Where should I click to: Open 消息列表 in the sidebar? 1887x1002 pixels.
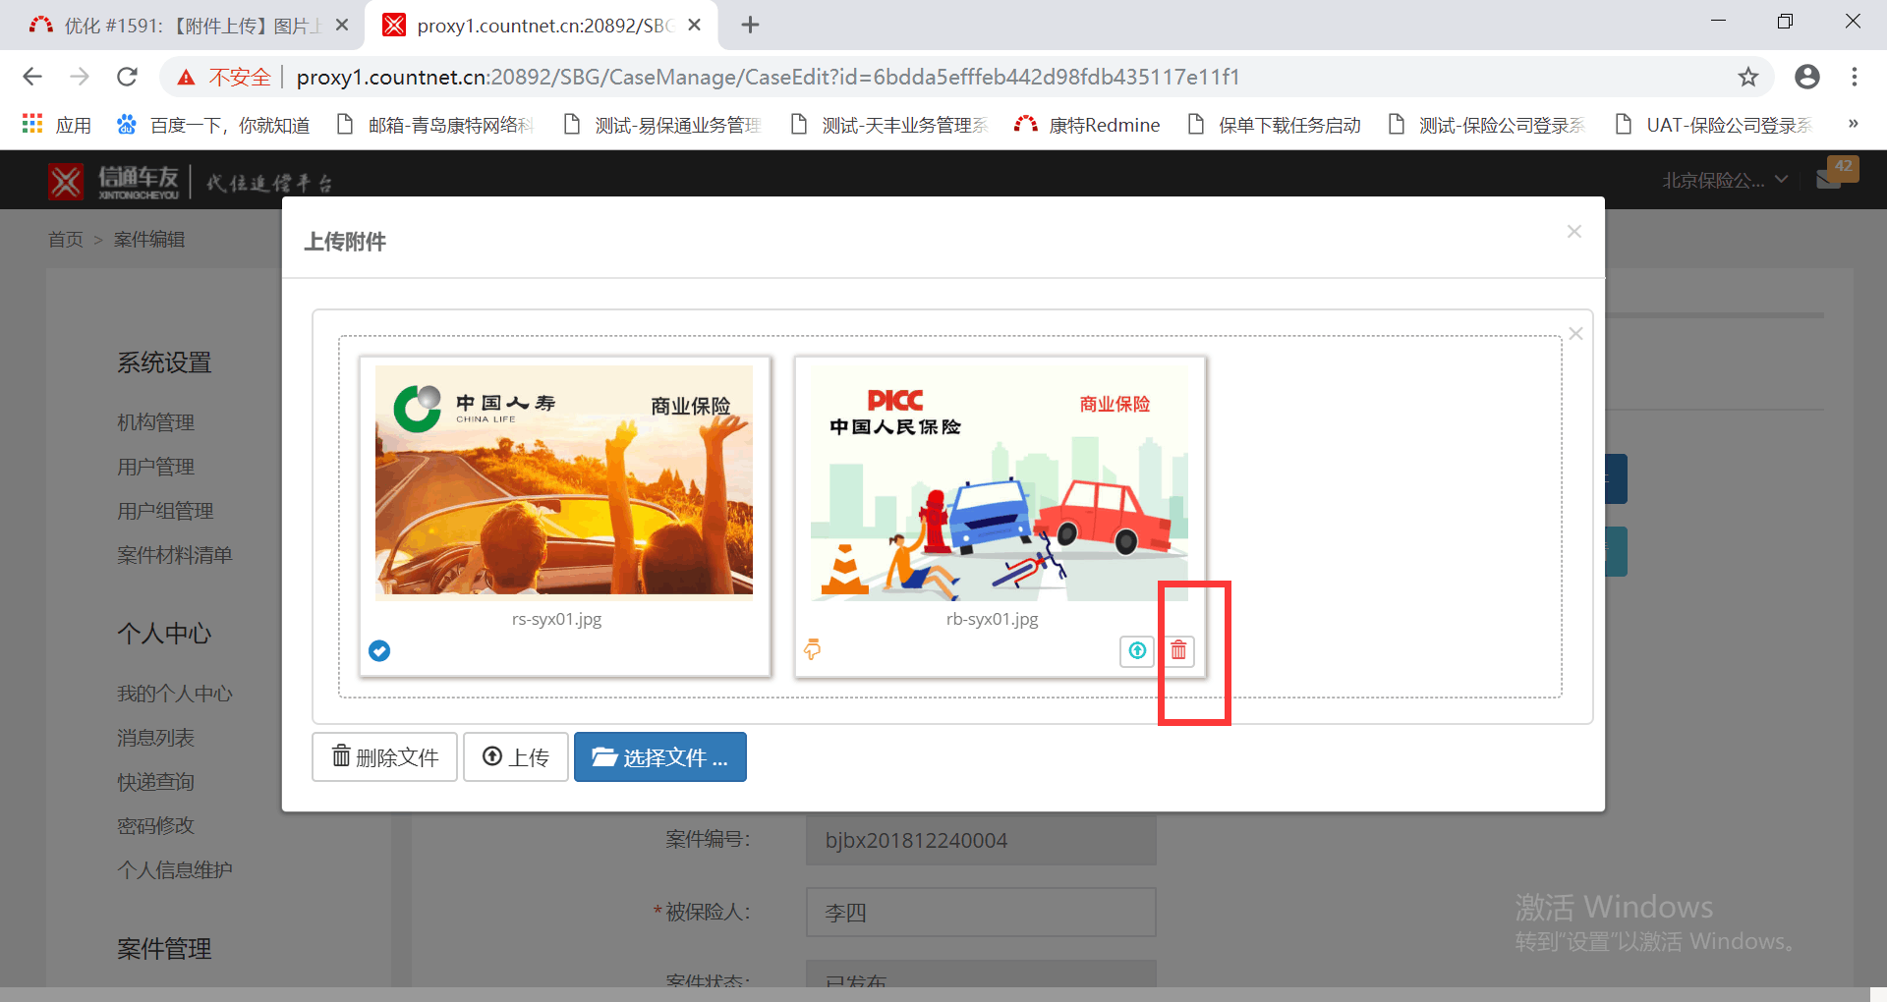155,738
